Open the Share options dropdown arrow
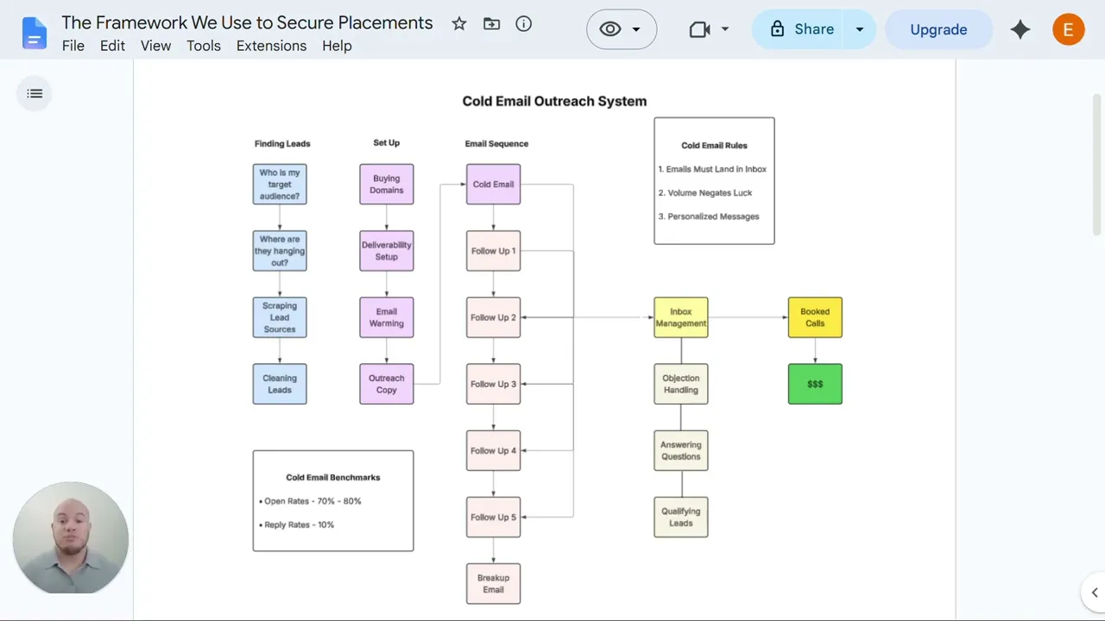The width and height of the screenshot is (1105, 621). pyautogui.click(x=859, y=29)
